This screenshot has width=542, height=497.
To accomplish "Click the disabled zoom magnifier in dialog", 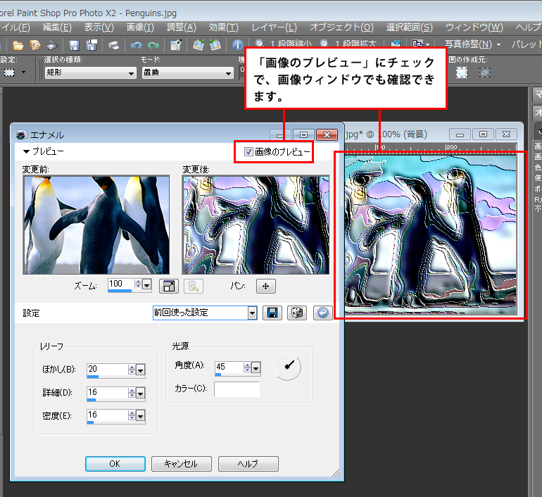I will [194, 287].
